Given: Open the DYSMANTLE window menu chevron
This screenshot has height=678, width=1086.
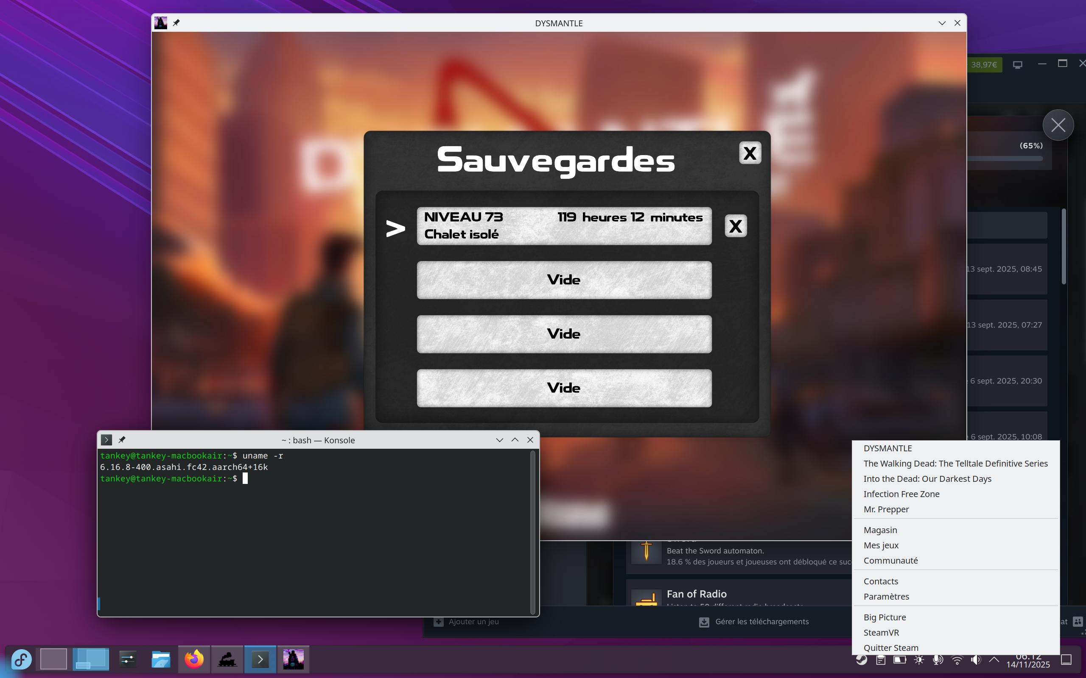Looking at the screenshot, I should [x=941, y=23].
